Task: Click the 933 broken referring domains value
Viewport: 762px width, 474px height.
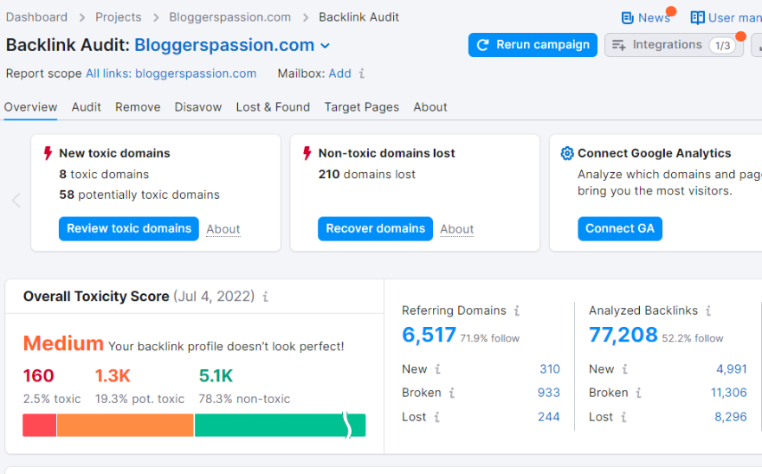Action: pos(549,393)
